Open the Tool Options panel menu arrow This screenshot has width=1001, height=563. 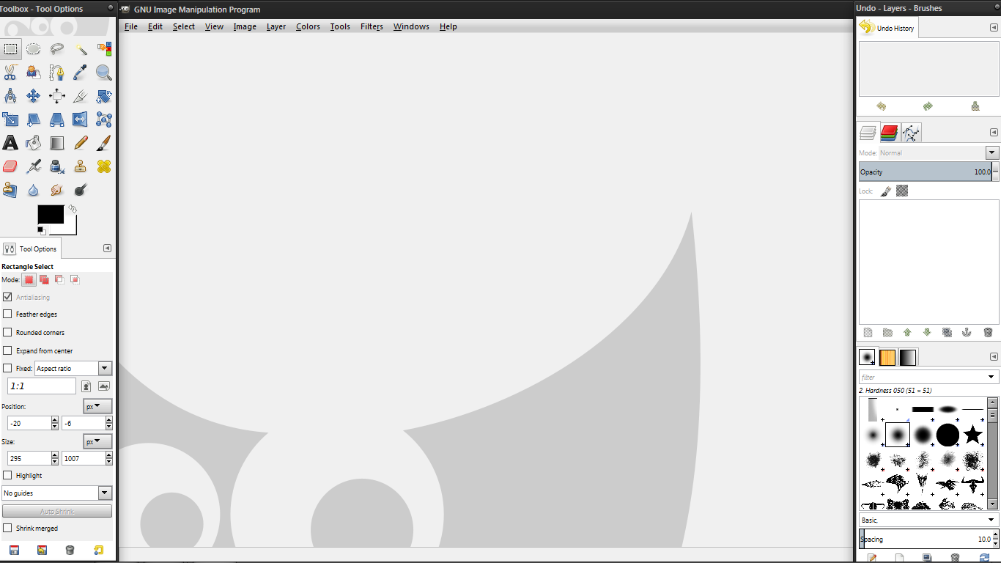click(108, 249)
